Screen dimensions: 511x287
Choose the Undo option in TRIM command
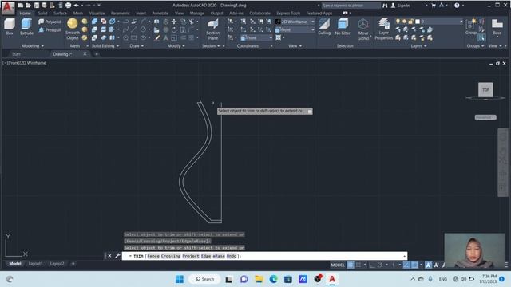tap(232, 256)
